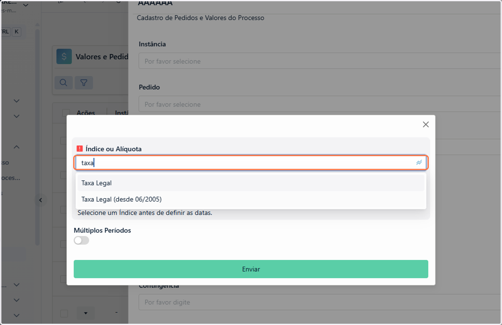Tick the checkbox in the bottom table row

[x=64, y=313]
